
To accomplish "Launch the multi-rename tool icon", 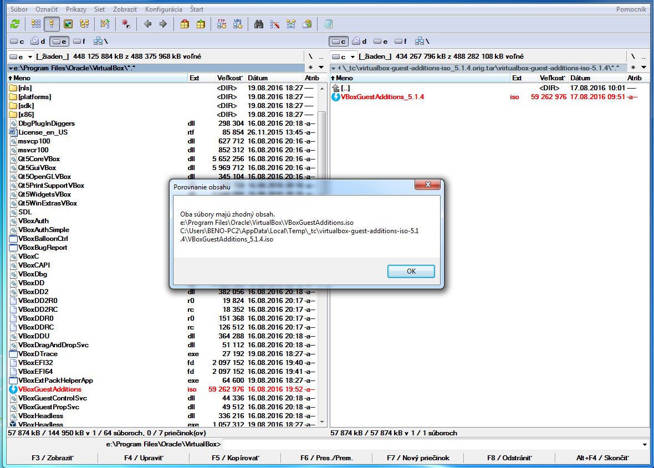I will coord(274,24).
